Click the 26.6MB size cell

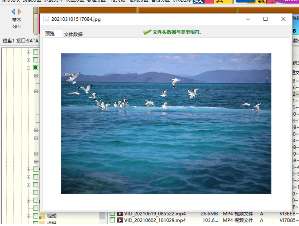tap(209, 213)
